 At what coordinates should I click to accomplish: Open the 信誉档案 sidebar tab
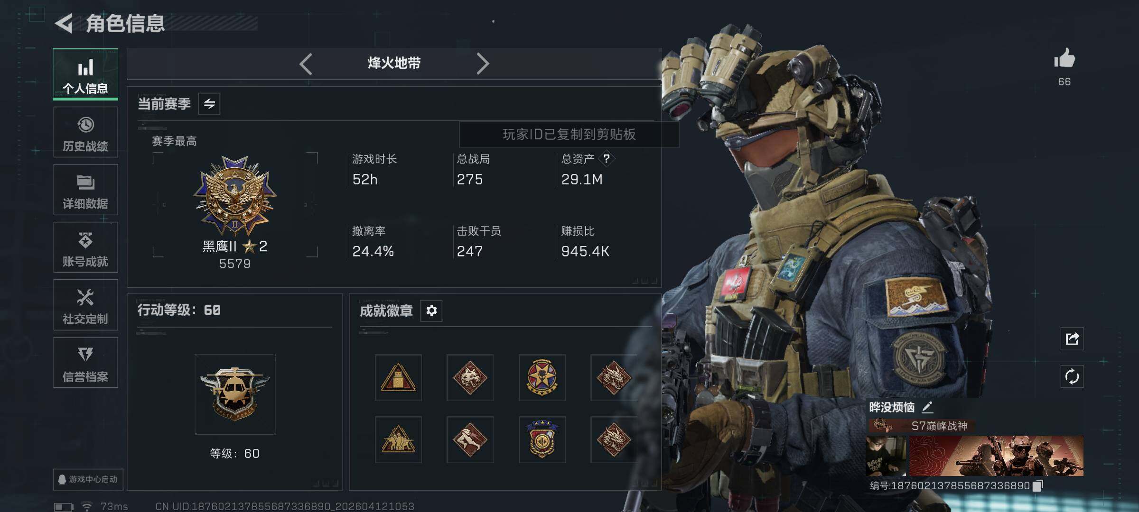tap(85, 363)
